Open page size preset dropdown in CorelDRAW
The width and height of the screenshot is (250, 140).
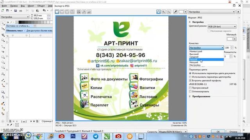15,17
